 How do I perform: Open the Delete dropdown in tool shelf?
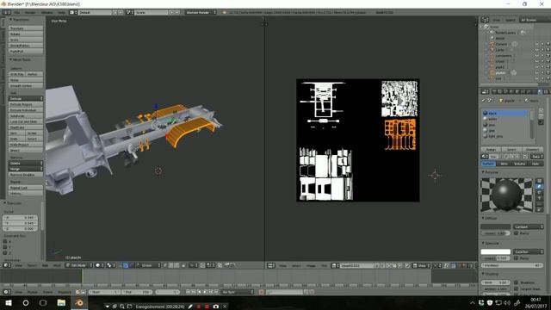(x=26, y=164)
